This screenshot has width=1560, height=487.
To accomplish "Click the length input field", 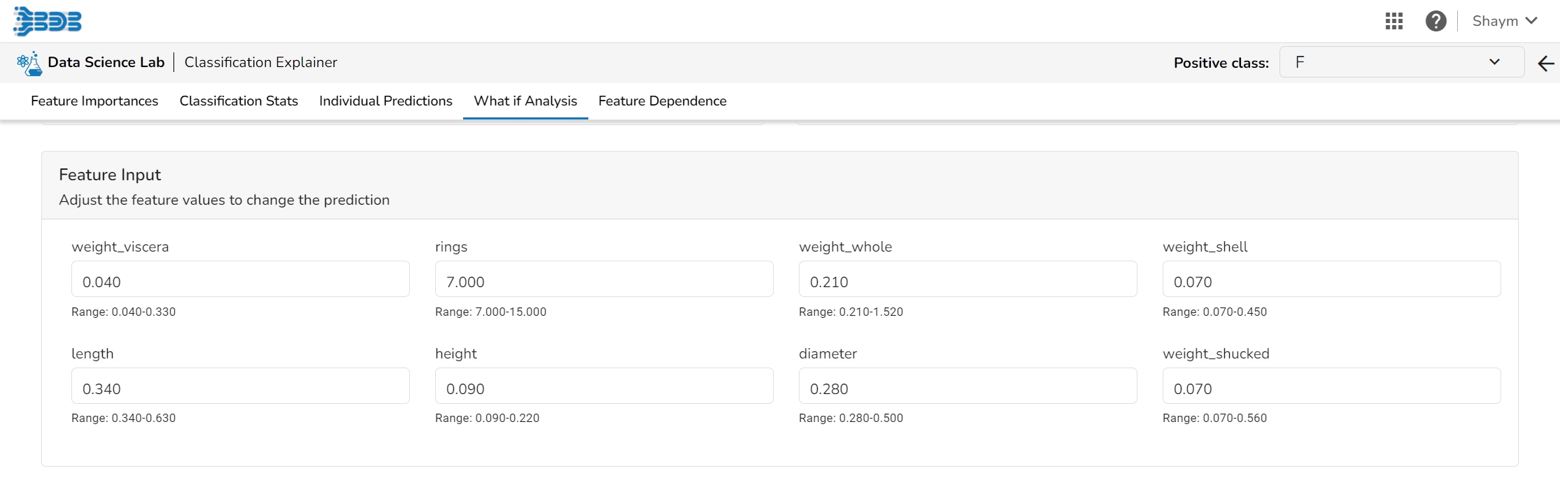I will (x=240, y=386).
